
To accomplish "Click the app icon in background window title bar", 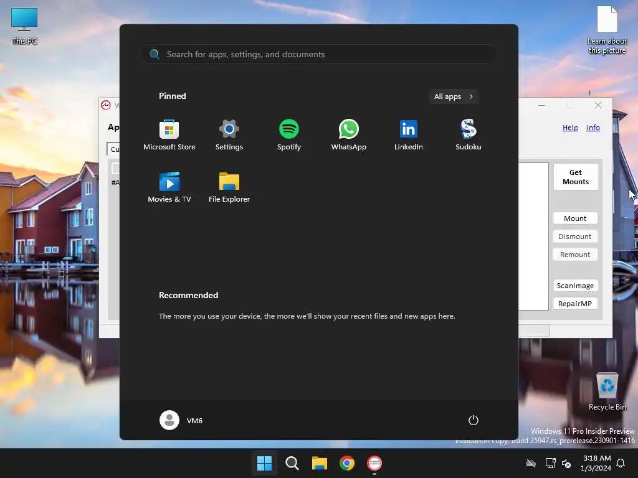I will click(106, 105).
